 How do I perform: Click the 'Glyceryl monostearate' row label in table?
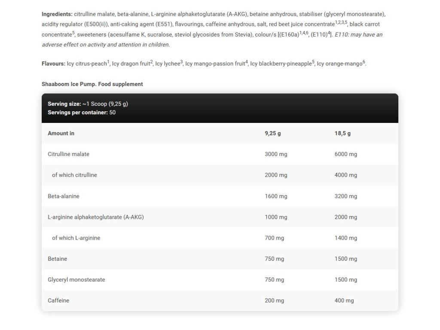point(76,280)
